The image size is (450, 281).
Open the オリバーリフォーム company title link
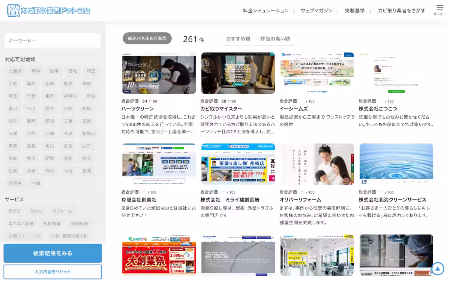300,200
